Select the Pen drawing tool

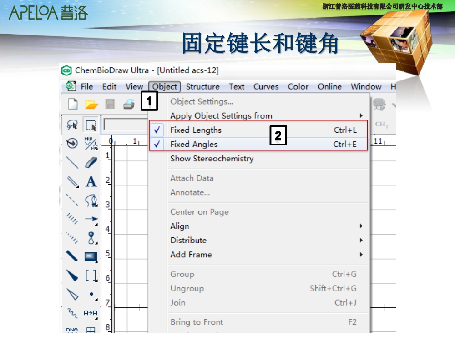(x=91, y=201)
